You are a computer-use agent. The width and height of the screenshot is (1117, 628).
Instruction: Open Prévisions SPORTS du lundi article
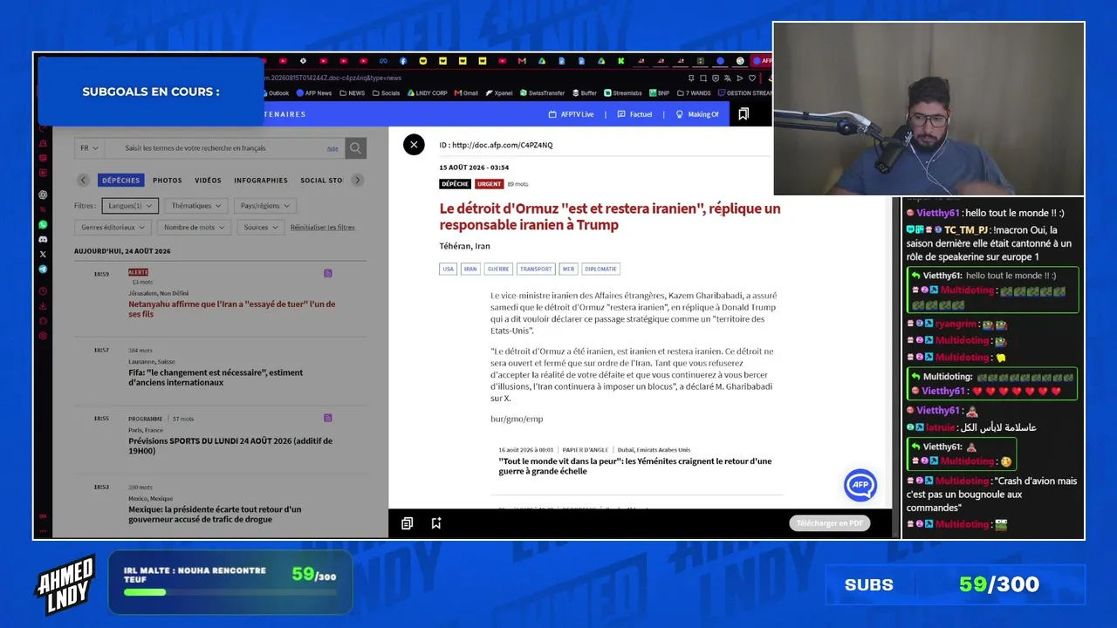(x=230, y=446)
